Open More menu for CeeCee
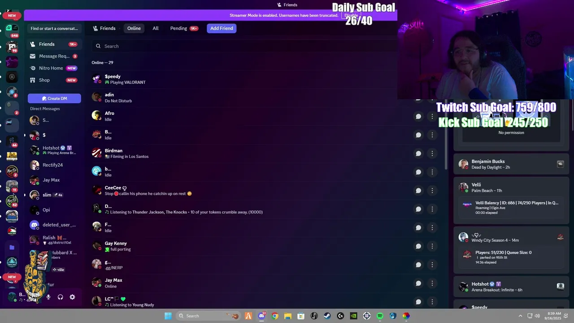574x323 pixels. [x=432, y=191]
